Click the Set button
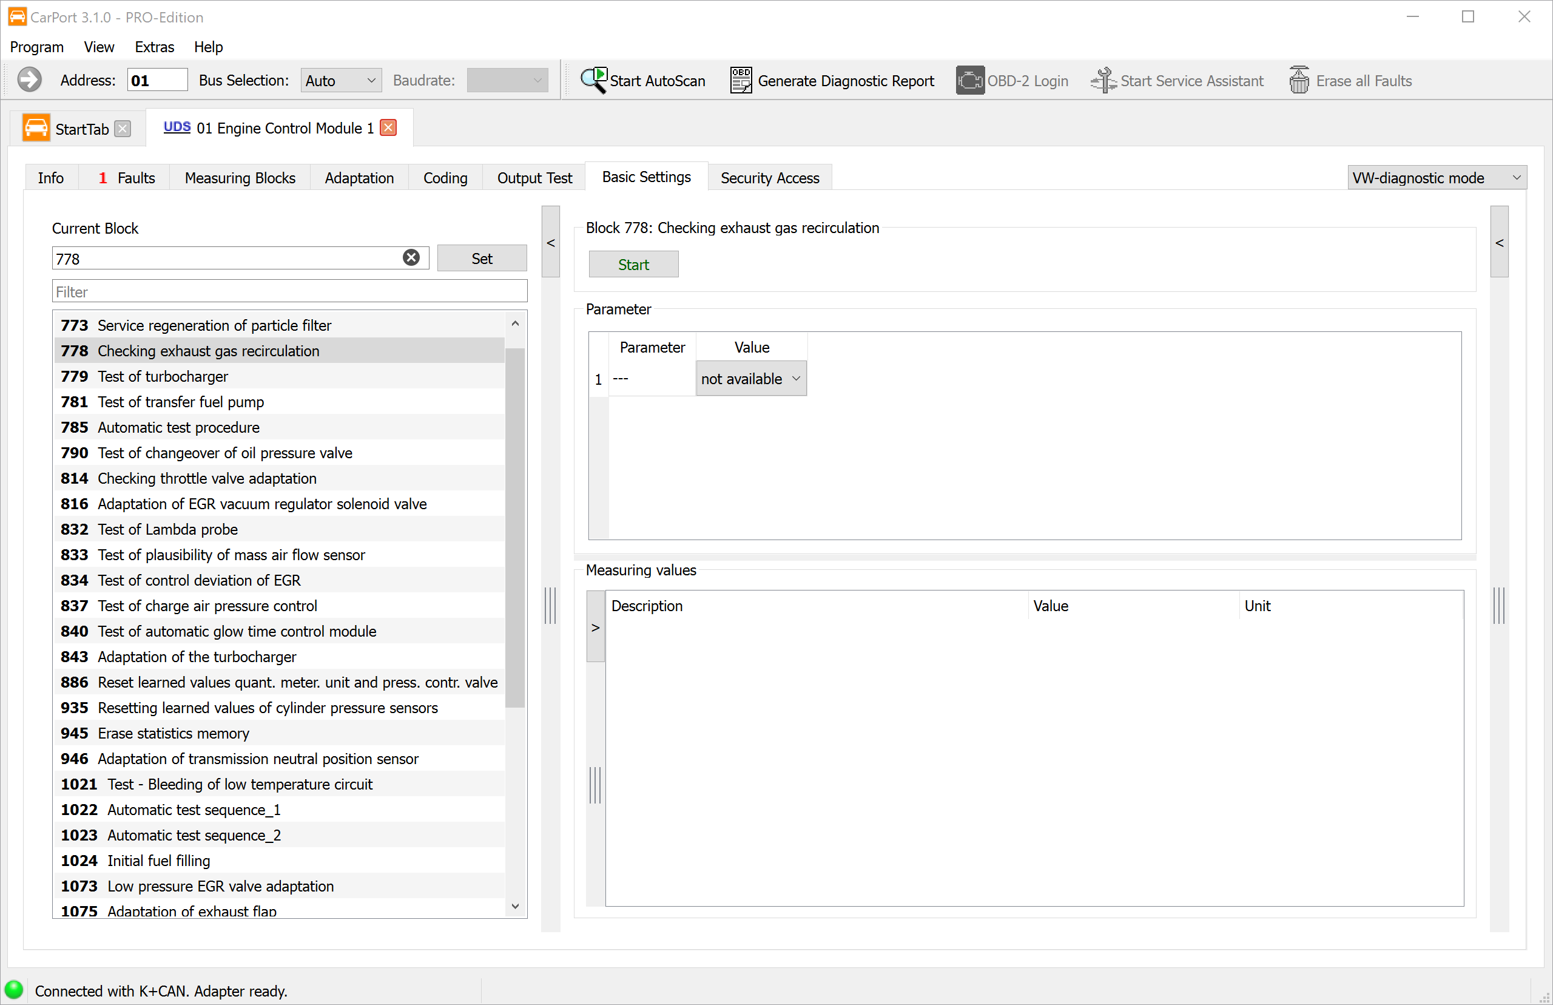Viewport: 1553px width, 1005px height. [481, 258]
